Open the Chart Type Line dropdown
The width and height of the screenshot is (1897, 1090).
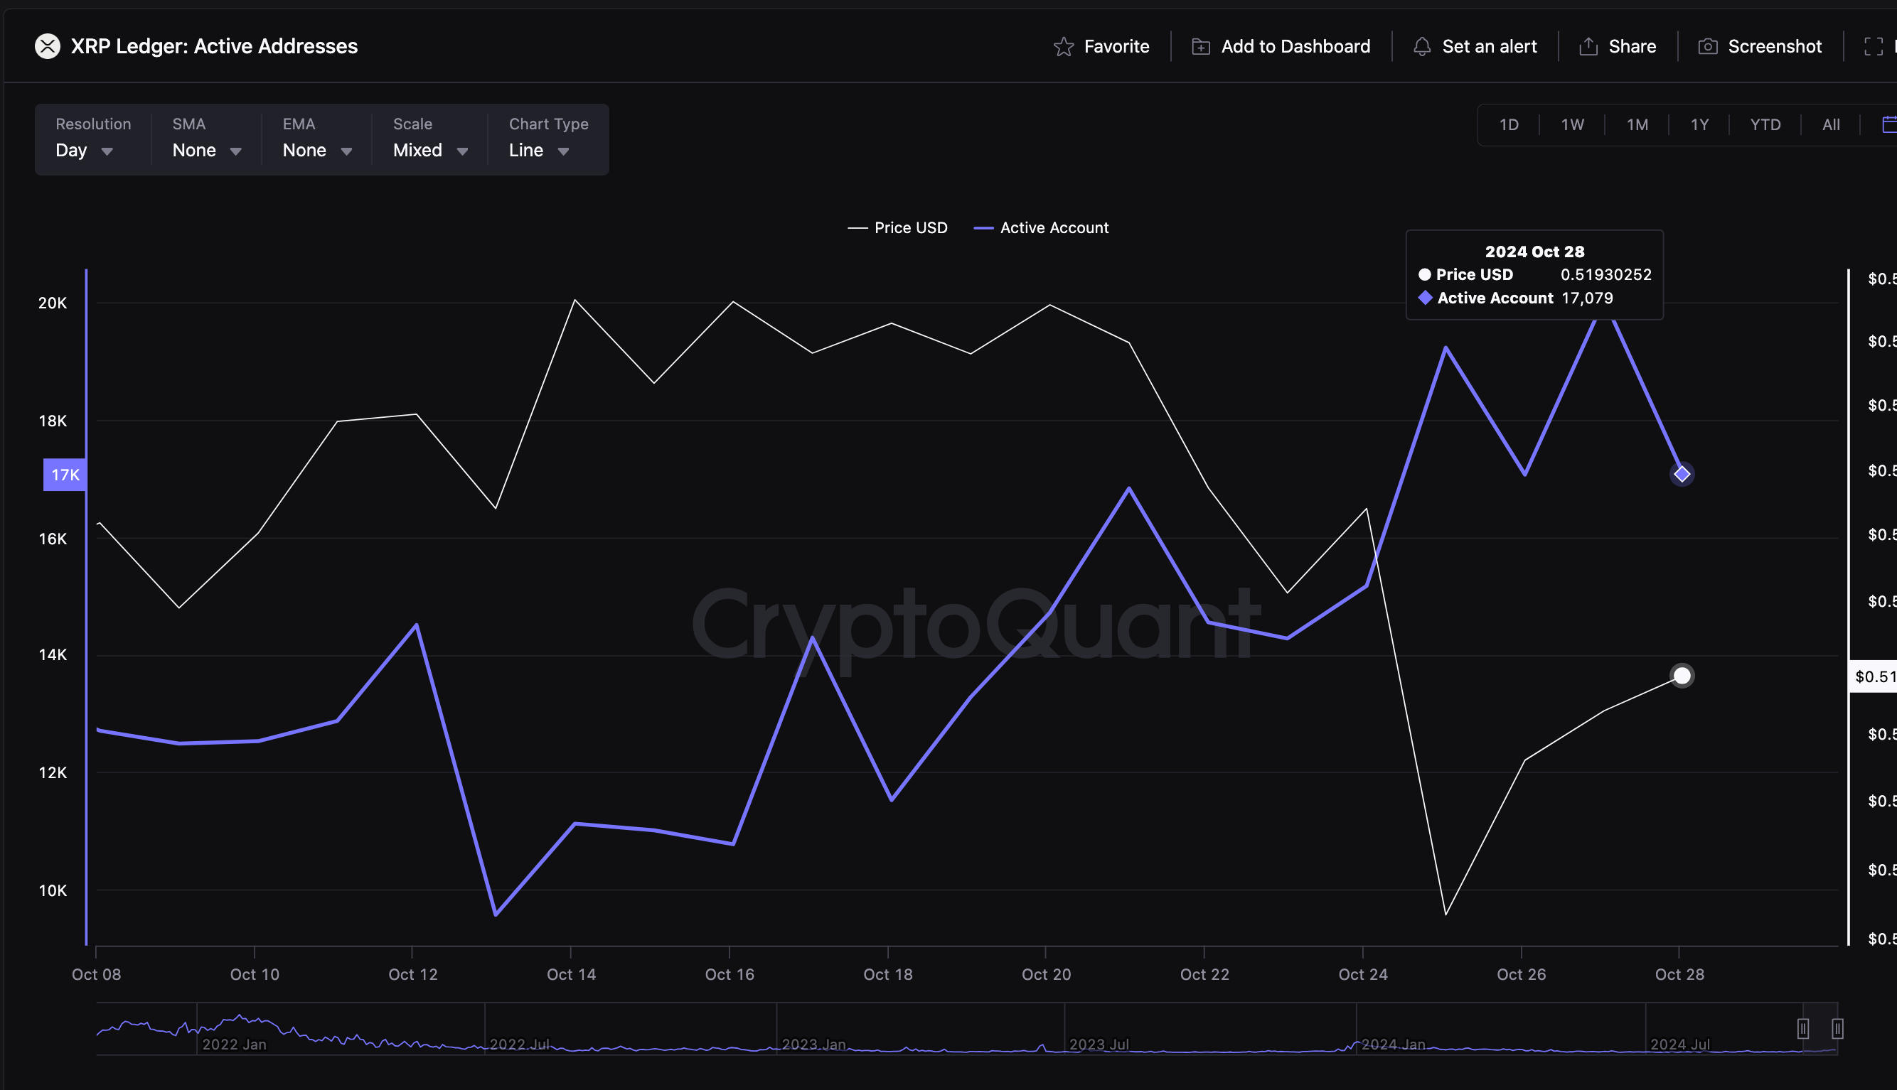pyautogui.click(x=548, y=139)
